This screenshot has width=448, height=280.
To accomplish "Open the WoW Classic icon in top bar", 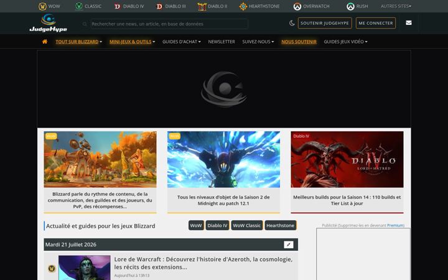I will 79,6.
